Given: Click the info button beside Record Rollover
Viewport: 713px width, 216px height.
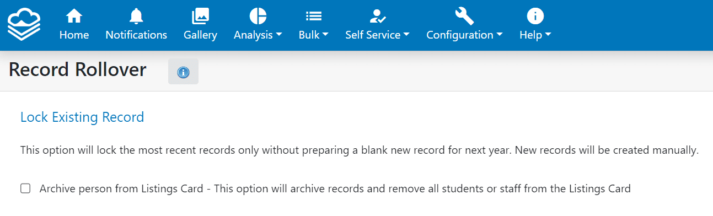Looking at the screenshot, I should pyautogui.click(x=183, y=72).
